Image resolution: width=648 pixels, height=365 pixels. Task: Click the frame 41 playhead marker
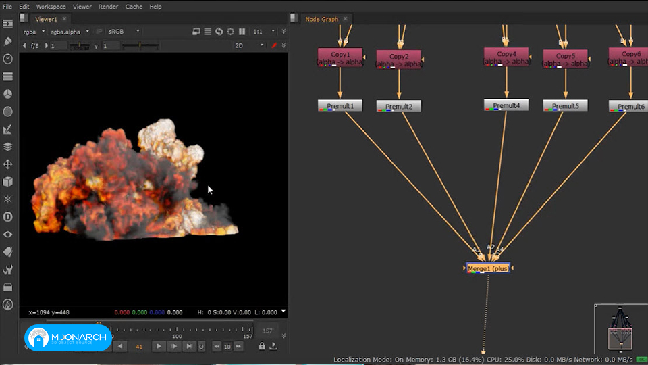[x=99, y=324]
